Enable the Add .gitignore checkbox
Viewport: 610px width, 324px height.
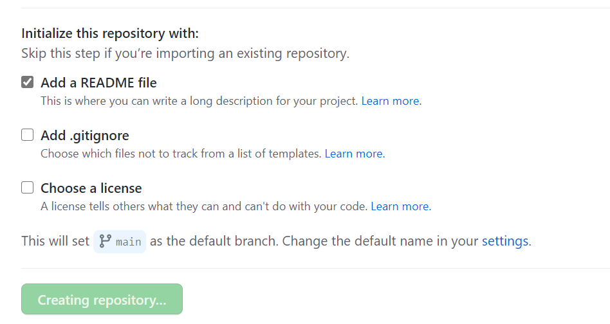pyautogui.click(x=27, y=135)
